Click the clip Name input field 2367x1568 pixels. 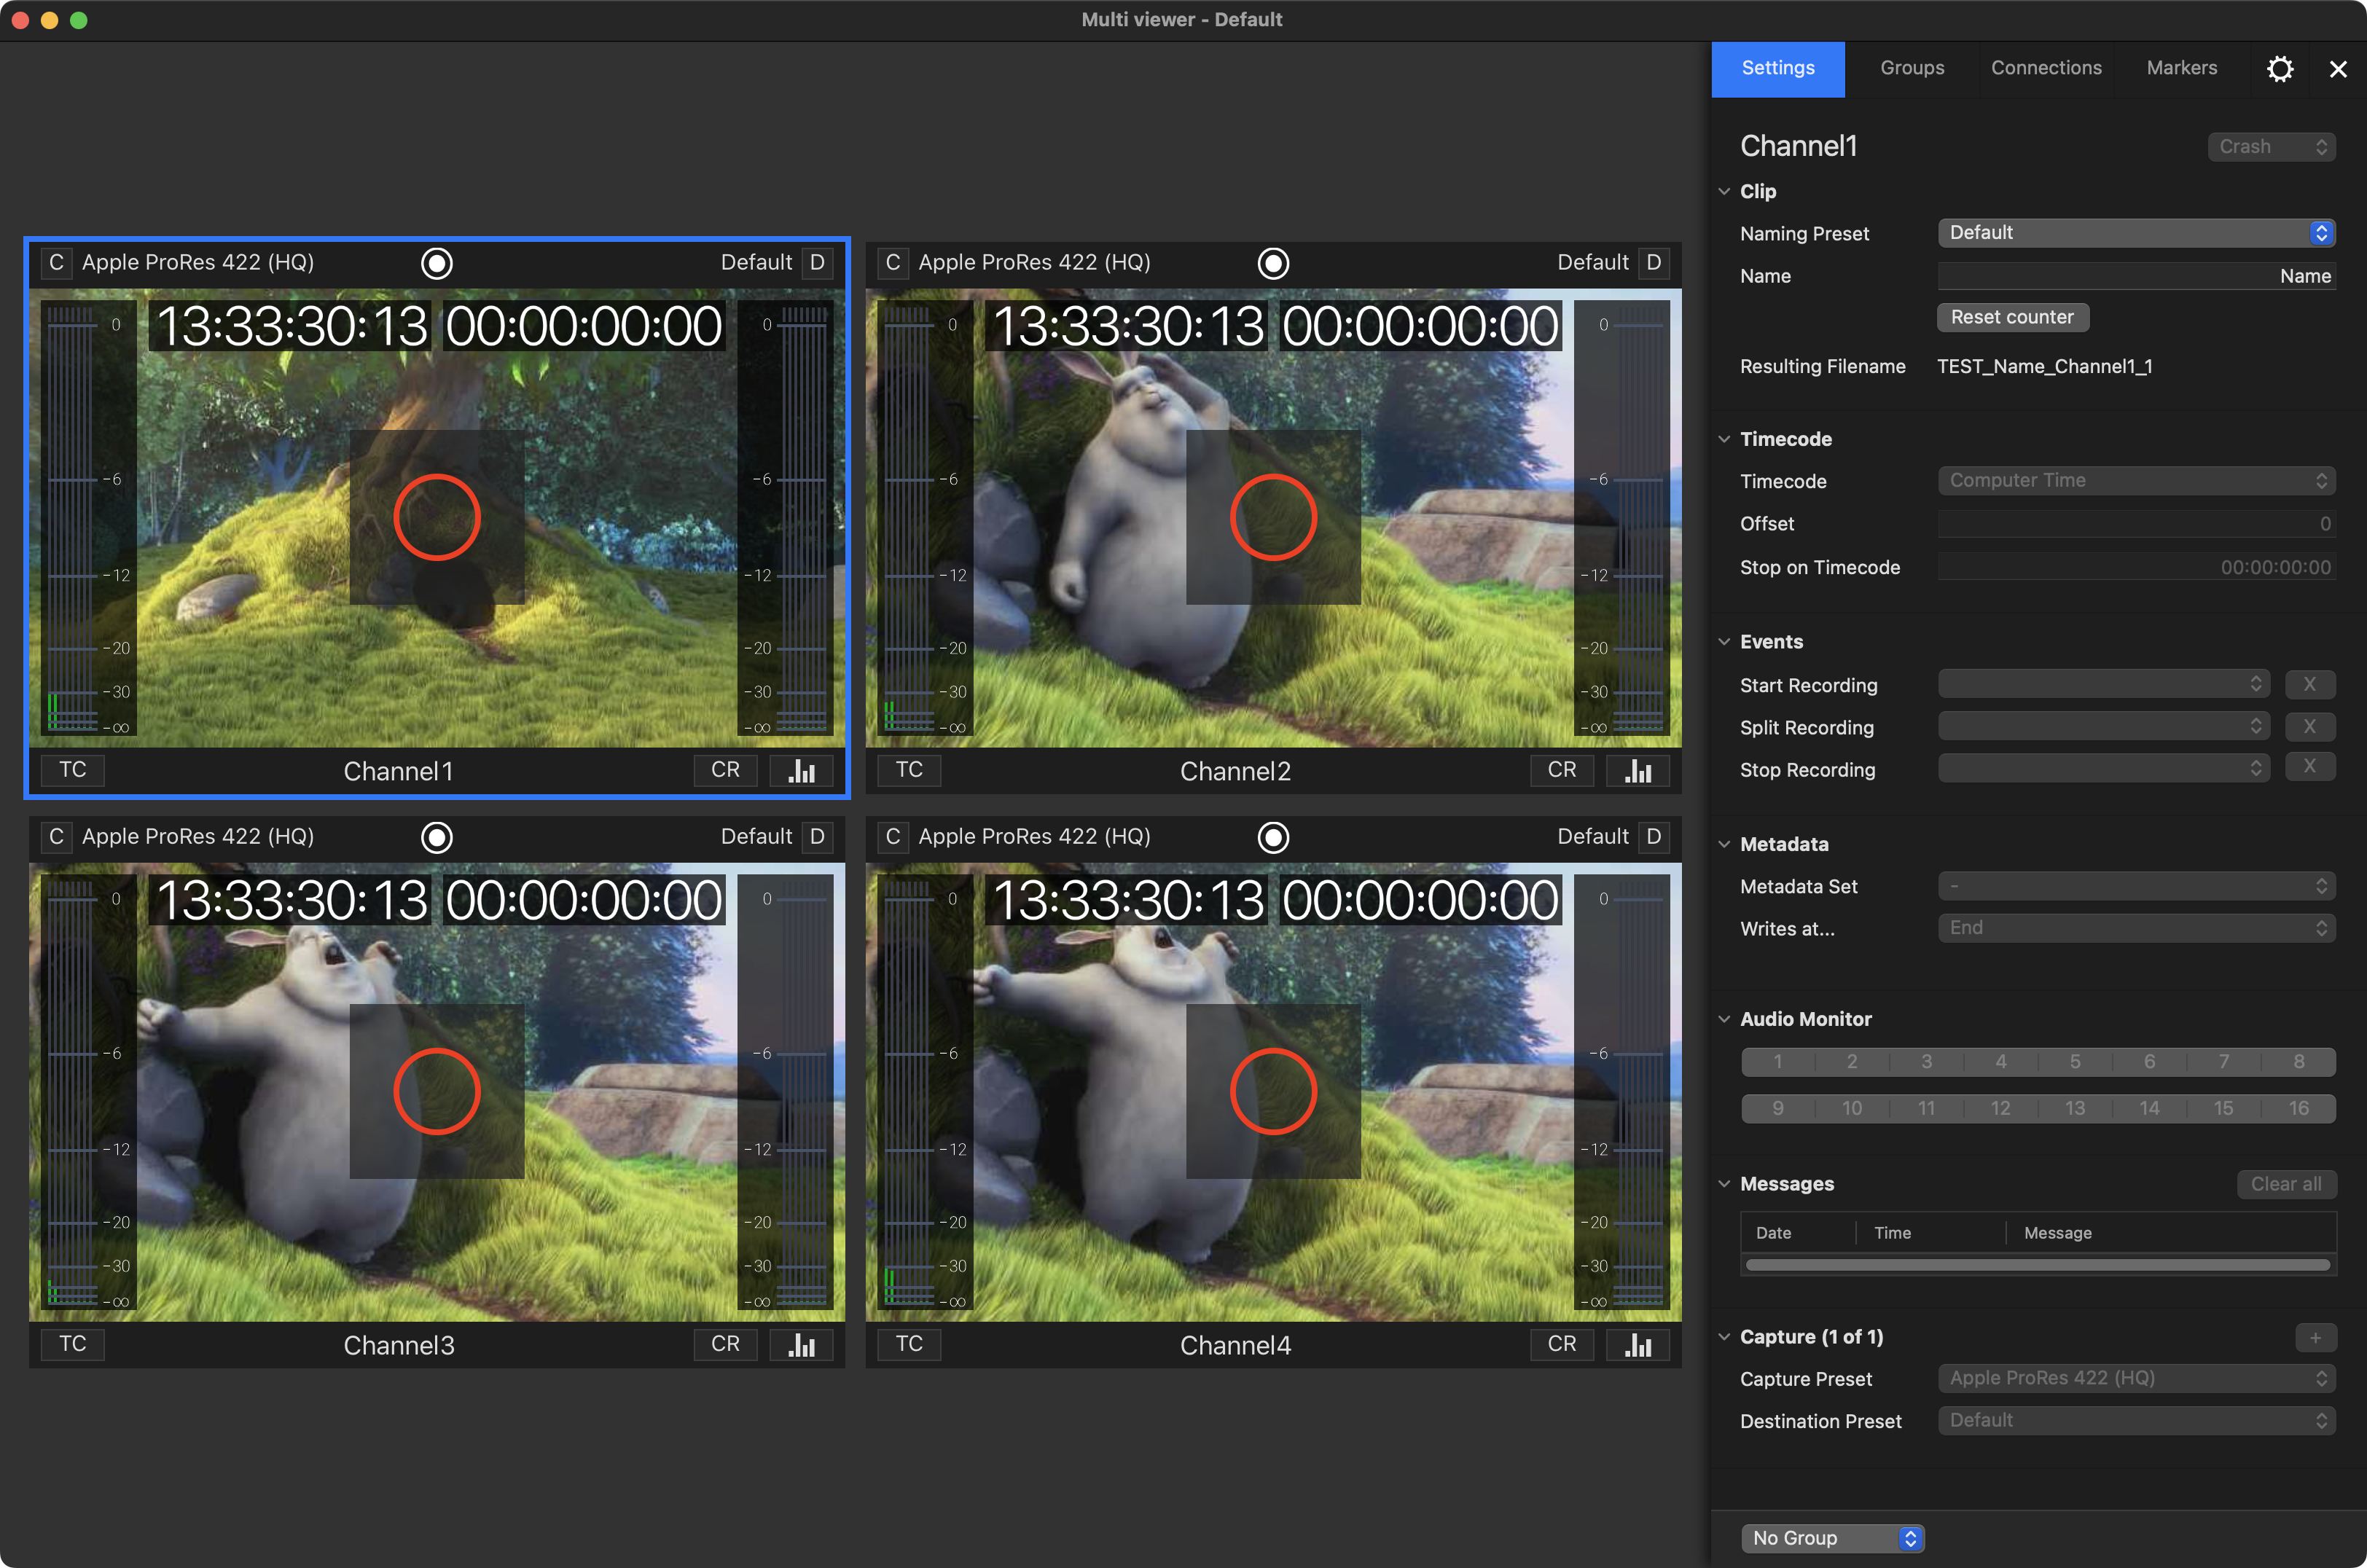2136,276
